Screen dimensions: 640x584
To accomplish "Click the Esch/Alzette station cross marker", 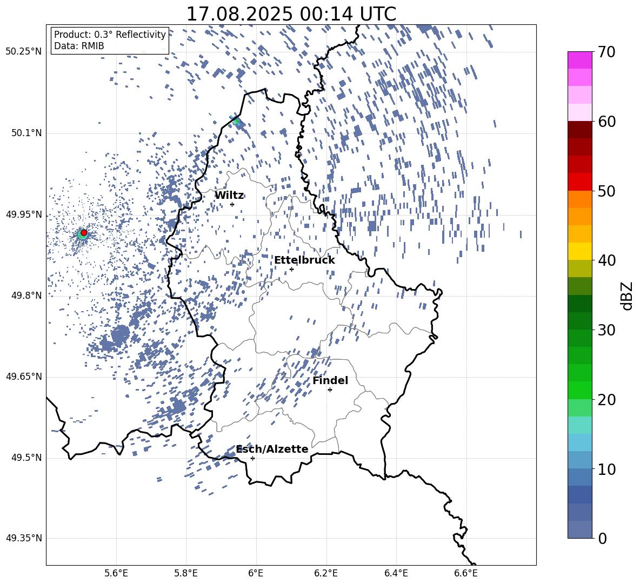I will point(252,458).
